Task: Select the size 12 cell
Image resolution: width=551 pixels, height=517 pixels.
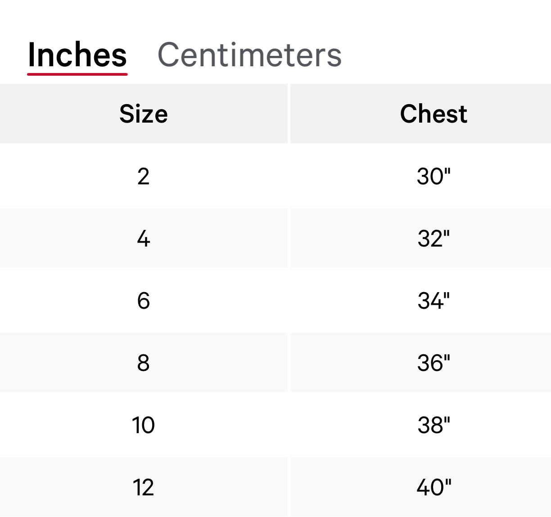Action: (x=143, y=487)
